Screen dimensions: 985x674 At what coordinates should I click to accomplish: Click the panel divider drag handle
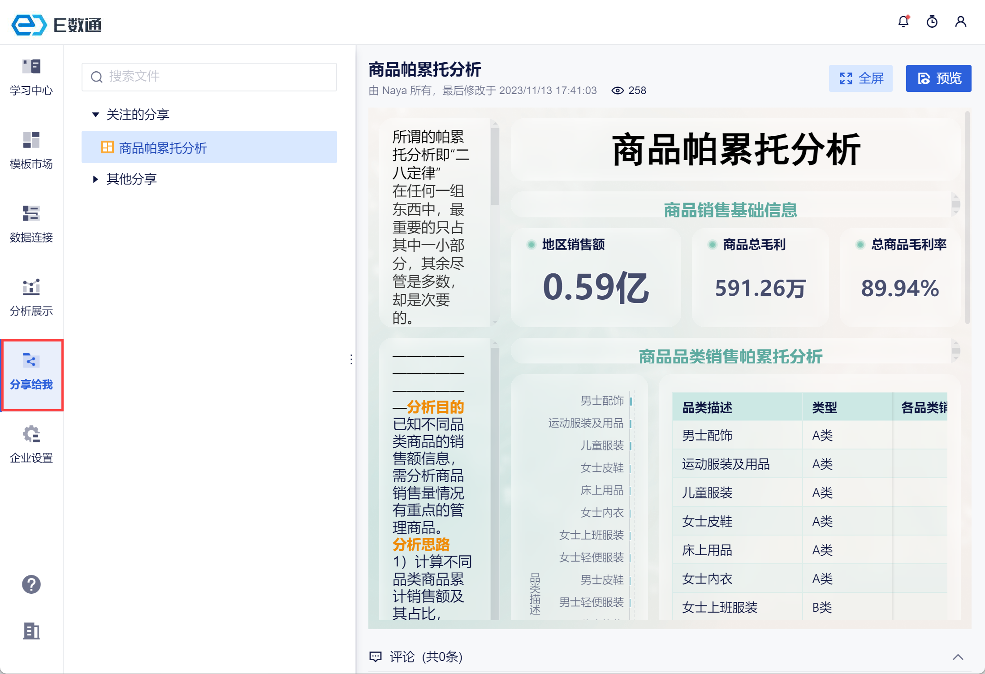pyautogui.click(x=351, y=359)
